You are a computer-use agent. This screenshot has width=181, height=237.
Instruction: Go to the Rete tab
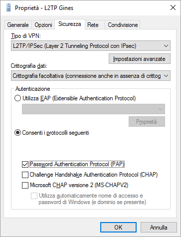click(93, 25)
